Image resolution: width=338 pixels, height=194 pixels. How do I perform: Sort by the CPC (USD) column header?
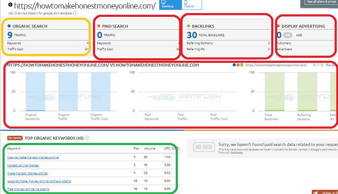tap(172, 148)
